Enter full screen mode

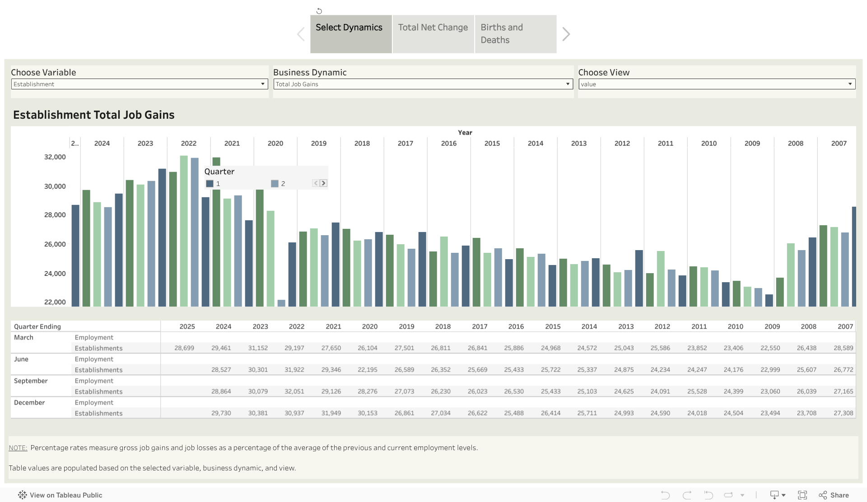coord(802,495)
